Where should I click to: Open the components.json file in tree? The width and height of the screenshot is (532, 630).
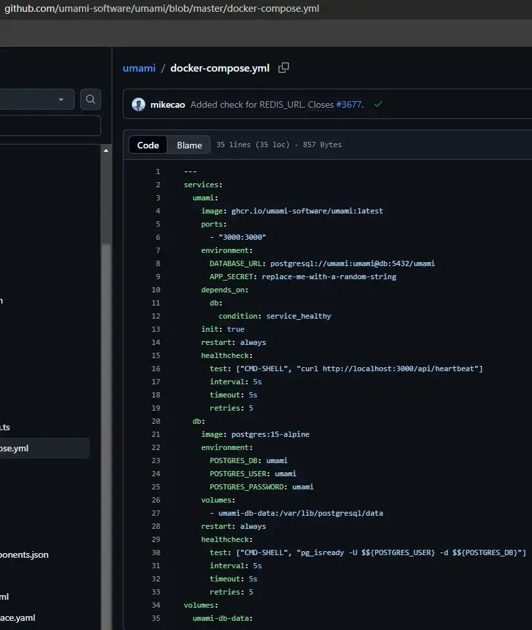(24, 554)
